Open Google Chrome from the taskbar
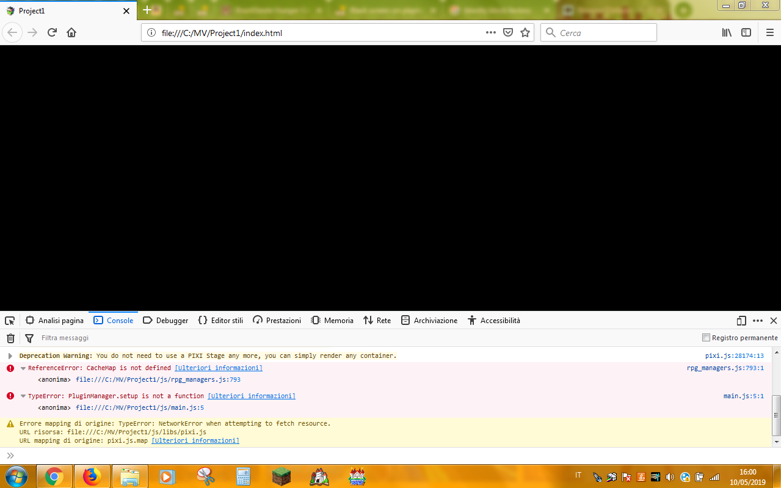 54,476
